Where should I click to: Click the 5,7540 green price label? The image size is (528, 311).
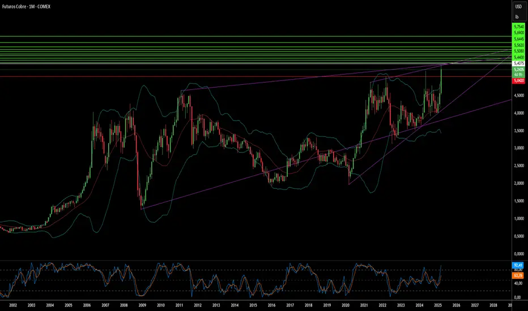click(518, 27)
